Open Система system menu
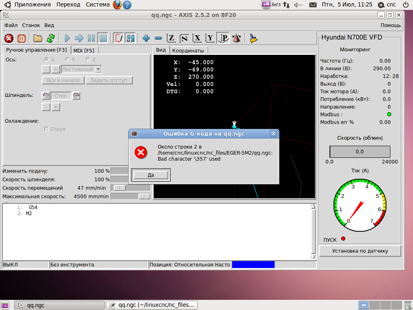The width and height of the screenshot is (413, 310). coord(98,4)
